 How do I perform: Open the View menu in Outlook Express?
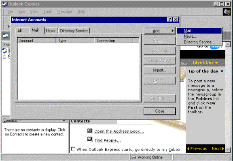(x=34, y=12)
